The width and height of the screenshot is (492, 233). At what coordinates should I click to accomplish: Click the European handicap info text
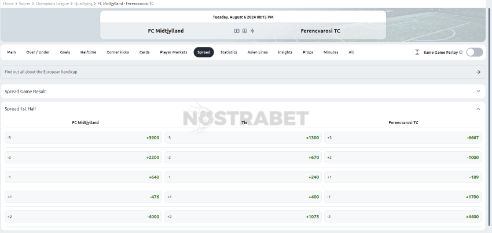[41, 72]
